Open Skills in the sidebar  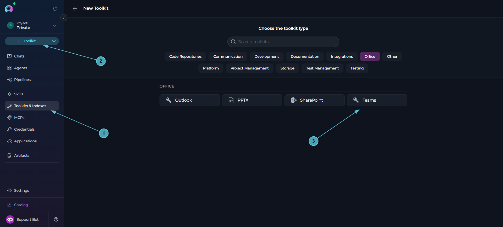[x=32, y=94]
